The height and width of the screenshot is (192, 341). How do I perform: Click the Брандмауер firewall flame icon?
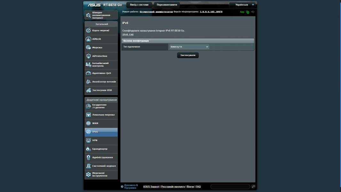[x=89, y=149]
